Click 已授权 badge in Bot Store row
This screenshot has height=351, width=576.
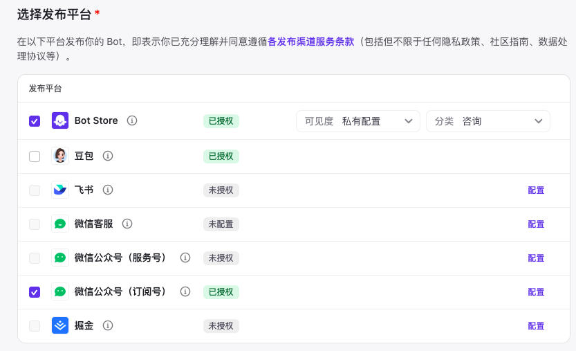[x=221, y=121]
